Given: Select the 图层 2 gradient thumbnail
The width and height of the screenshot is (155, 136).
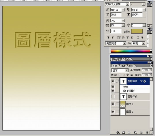Looking at the screenshot, I should point(123,104).
